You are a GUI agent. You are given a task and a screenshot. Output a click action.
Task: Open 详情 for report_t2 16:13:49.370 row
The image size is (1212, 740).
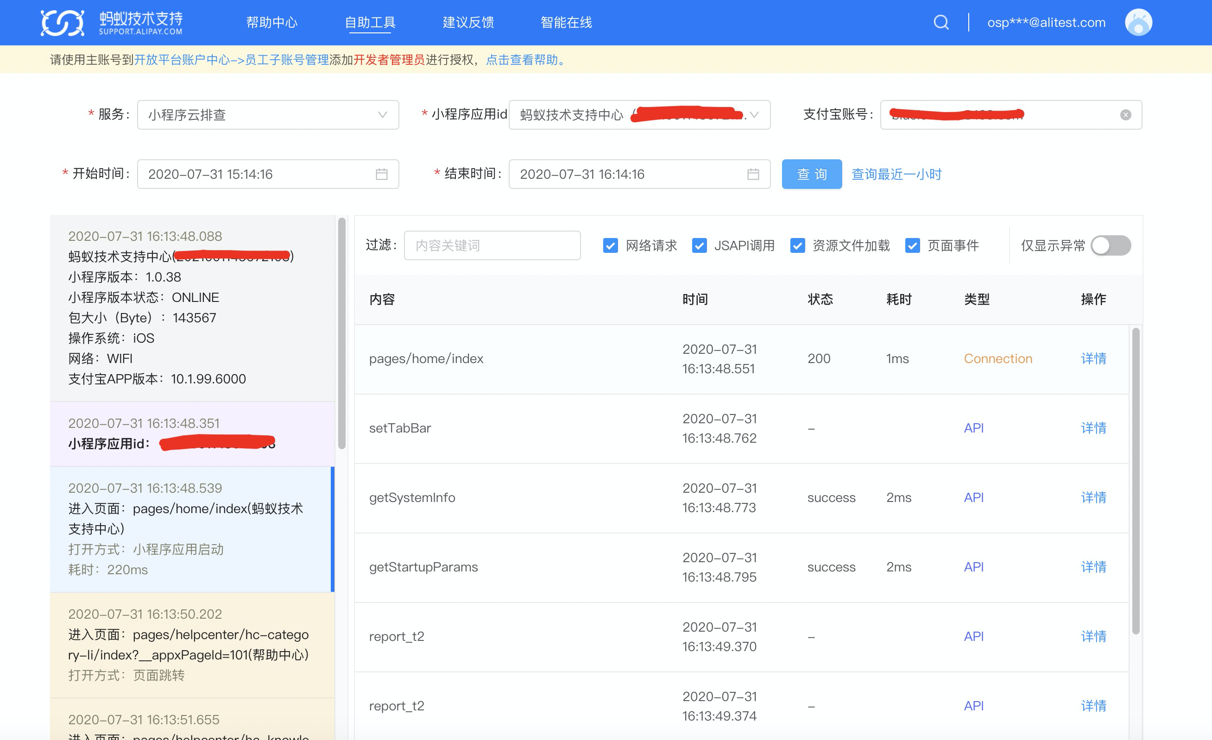(x=1093, y=636)
